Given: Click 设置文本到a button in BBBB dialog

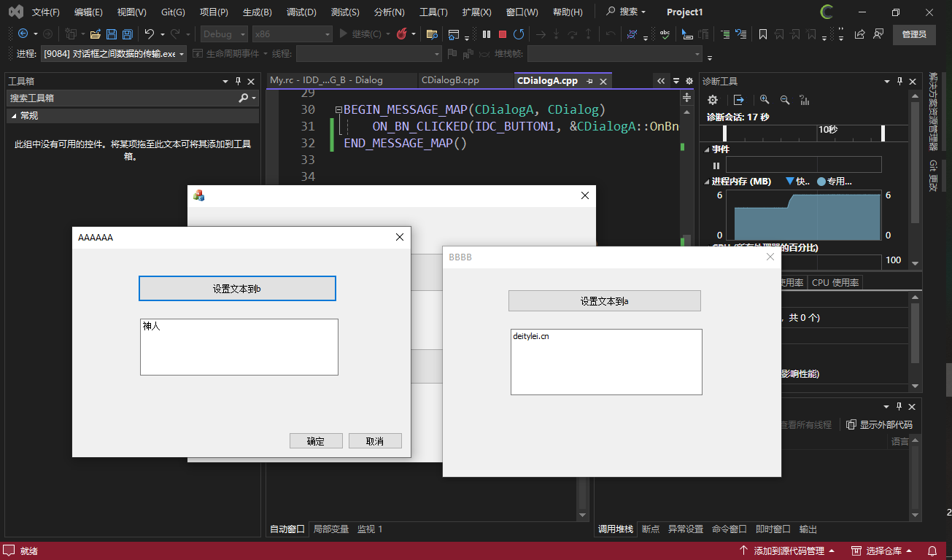Looking at the screenshot, I should pos(605,301).
